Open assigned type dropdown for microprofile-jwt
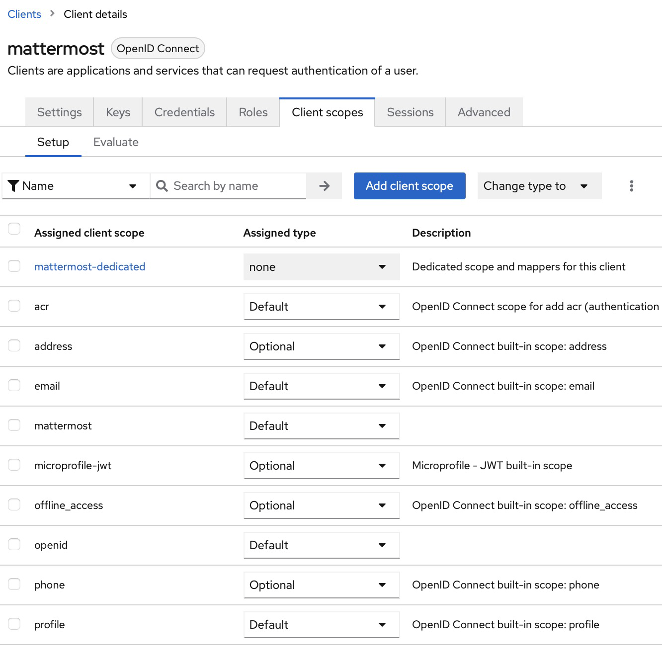The width and height of the screenshot is (662, 669). 322,466
